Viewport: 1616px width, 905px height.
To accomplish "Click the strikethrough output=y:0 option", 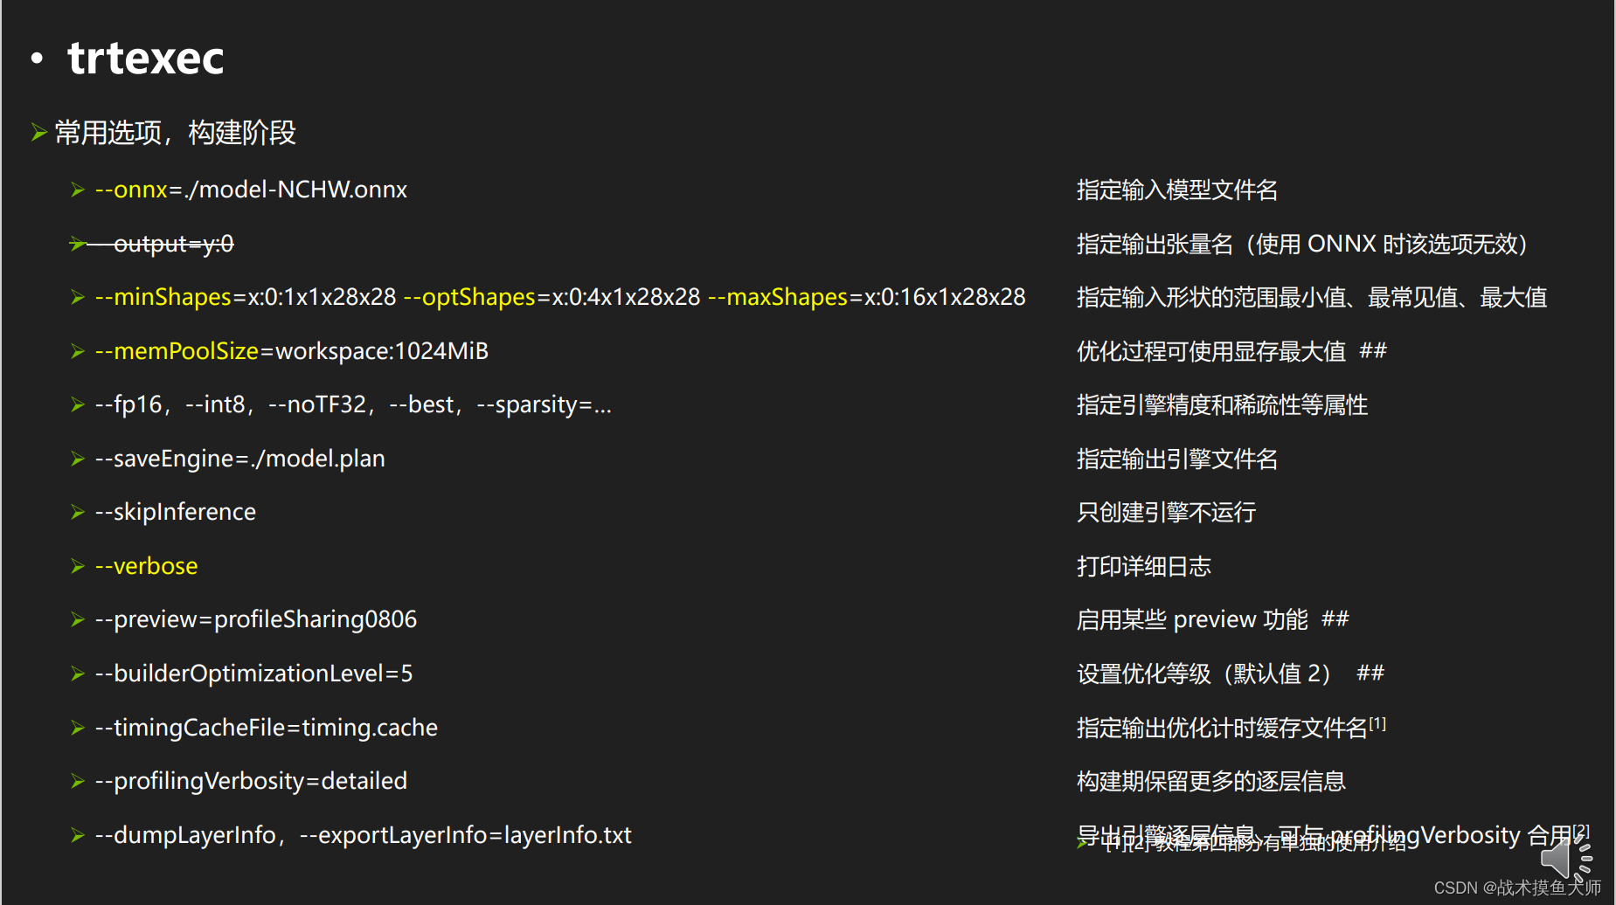I will [x=174, y=244].
